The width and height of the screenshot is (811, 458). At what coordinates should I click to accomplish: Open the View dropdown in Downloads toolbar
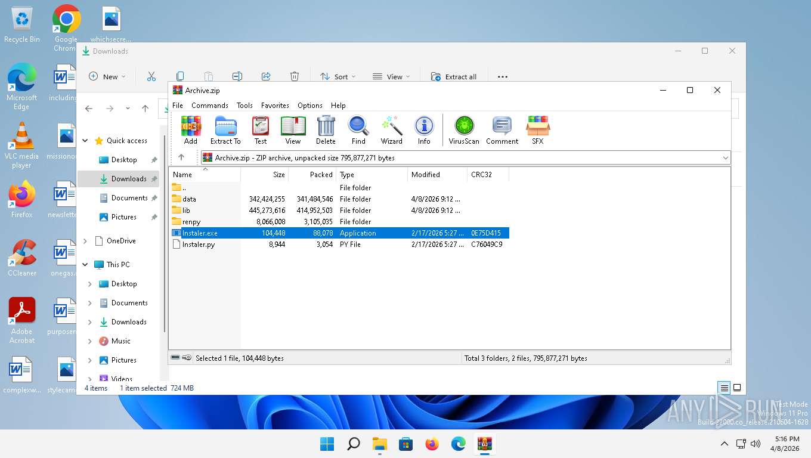coord(391,76)
